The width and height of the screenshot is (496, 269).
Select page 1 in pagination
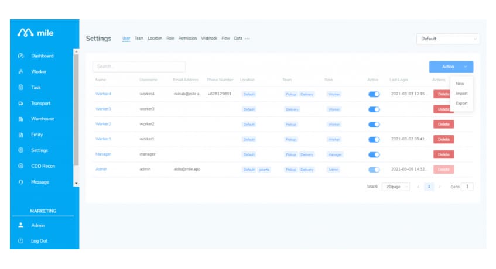[429, 187]
